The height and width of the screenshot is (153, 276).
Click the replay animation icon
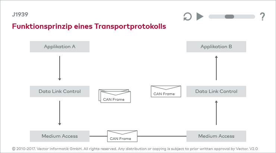pos(187,16)
